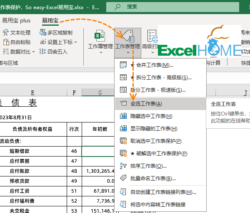Click row number cell 46
The image size is (250, 213).
point(74,151)
